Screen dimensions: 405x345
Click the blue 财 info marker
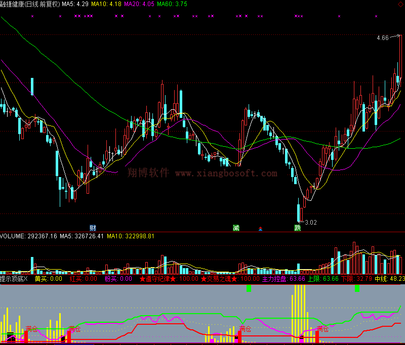[93, 228]
